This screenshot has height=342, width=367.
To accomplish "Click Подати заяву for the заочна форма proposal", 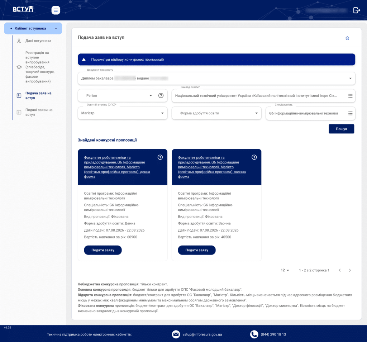I will 197,250.
